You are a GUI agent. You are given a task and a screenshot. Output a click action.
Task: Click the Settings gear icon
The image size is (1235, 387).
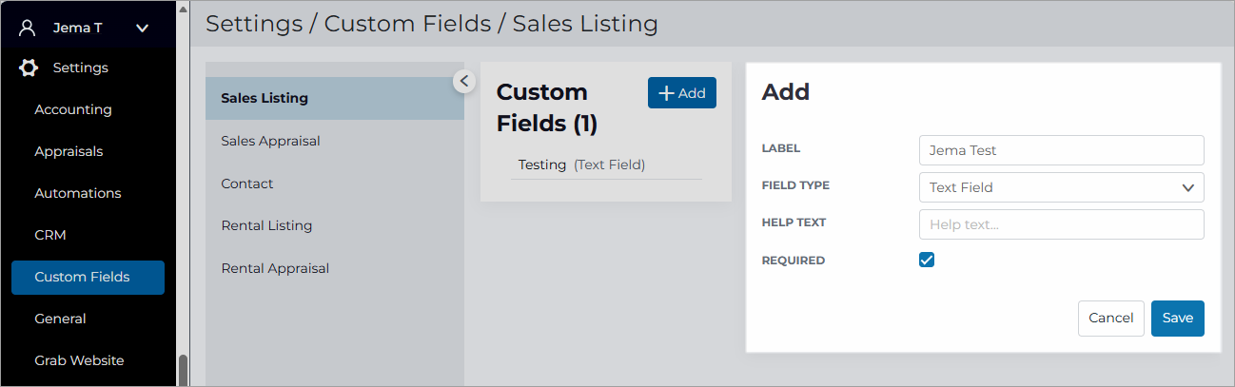point(29,68)
